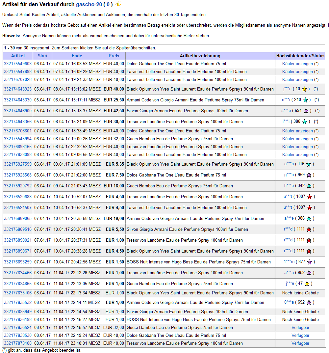Click the turquoise star next to n***i (210)
The image size is (329, 353).
(305, 100)
